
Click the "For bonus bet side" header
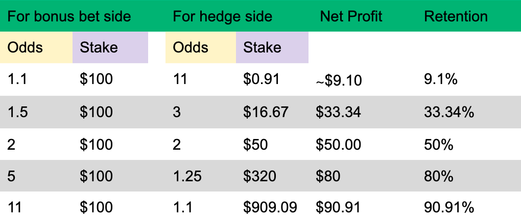[x=69, y=16]
